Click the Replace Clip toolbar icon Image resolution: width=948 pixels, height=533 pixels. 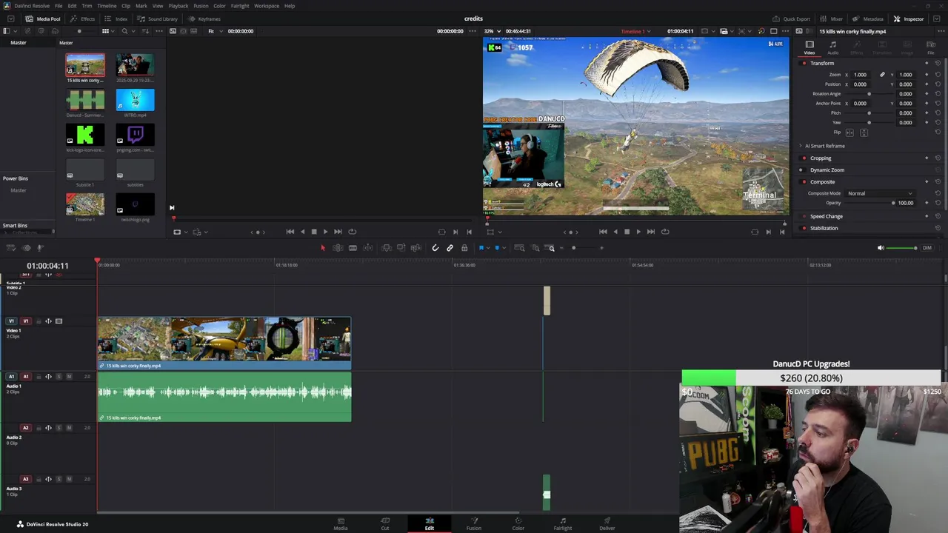click(x=416, y=248)
